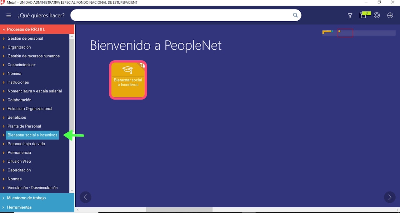The width and height of the screenshot is (400, 213).
Task: Expand the Capacitación chevron
Action: [x=3, y=170]
